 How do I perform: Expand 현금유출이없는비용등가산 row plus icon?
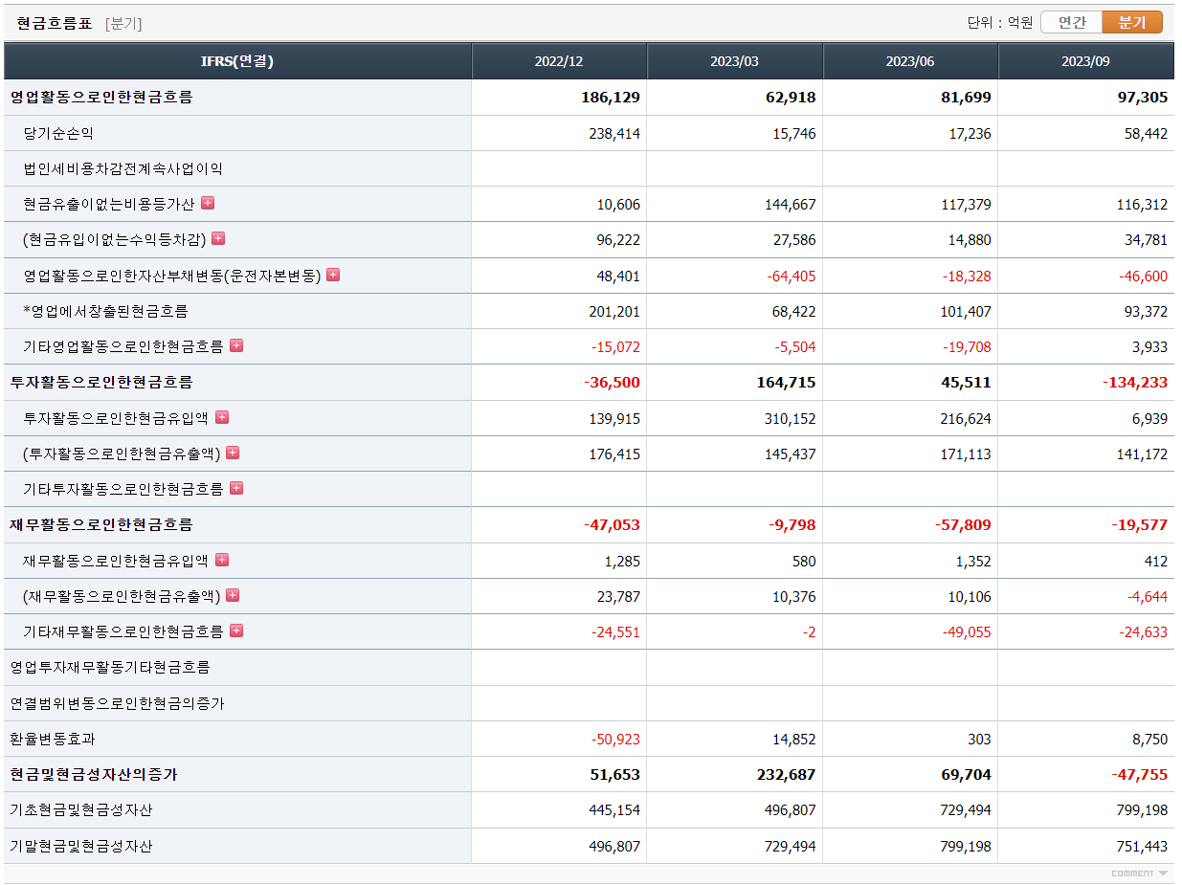208,203
